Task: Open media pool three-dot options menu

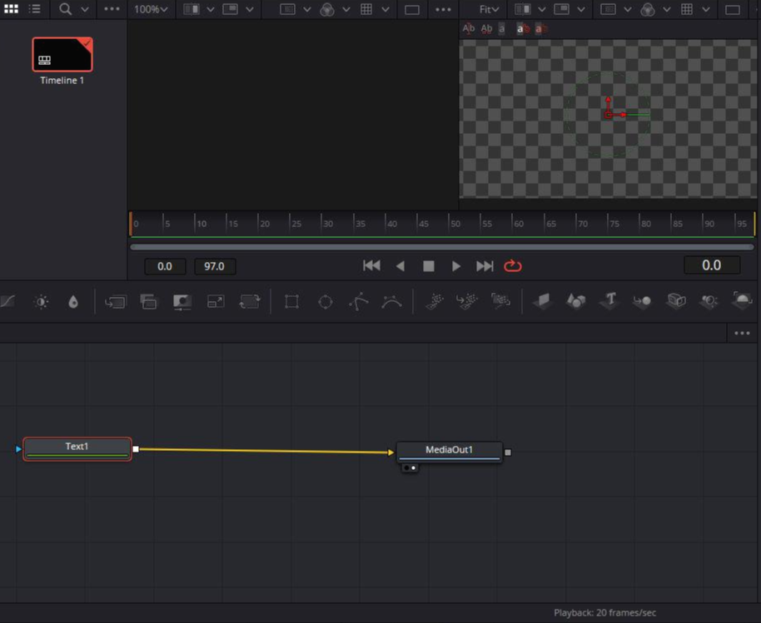Action: 112,9
